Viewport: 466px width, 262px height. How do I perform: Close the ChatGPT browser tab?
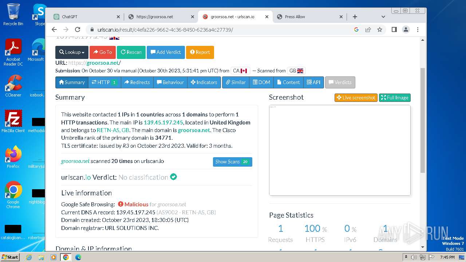[118, 17]
